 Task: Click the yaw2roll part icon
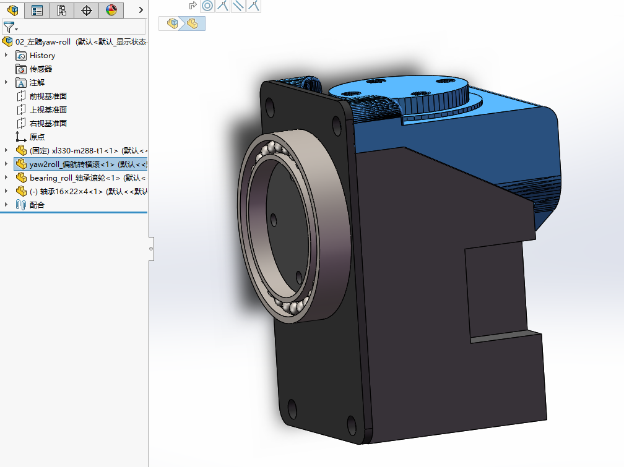21,164
